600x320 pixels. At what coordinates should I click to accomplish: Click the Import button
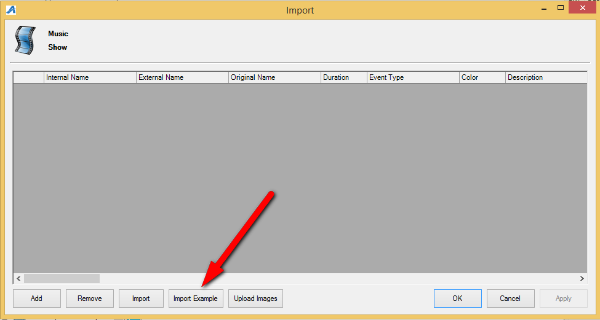pos(141,299)
